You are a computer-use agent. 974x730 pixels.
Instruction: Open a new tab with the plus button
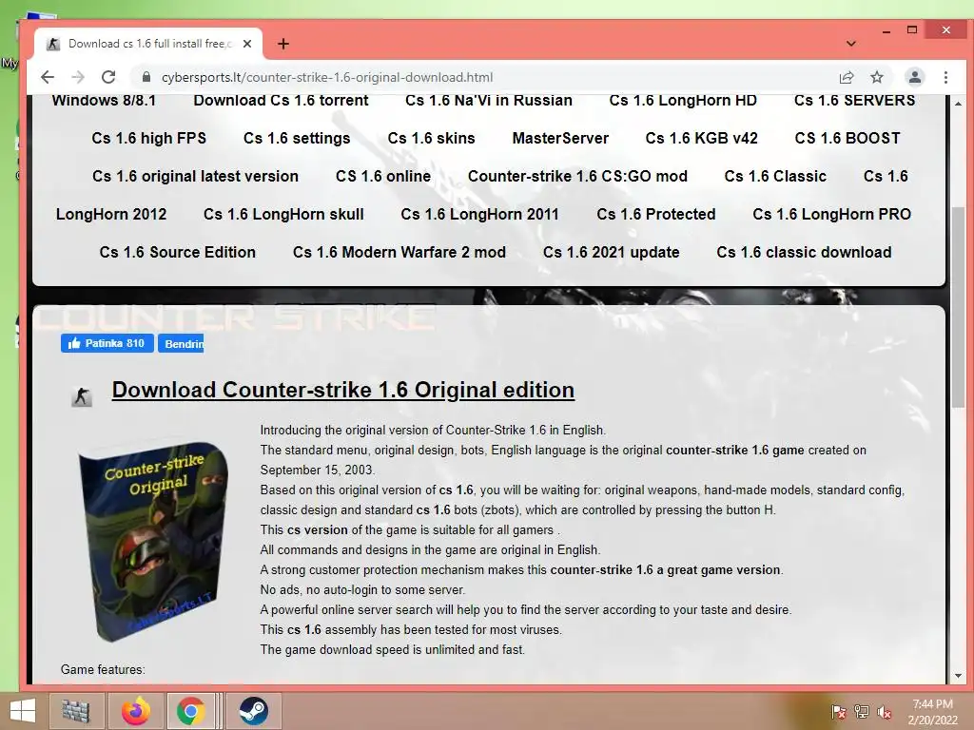coord(283,44)
